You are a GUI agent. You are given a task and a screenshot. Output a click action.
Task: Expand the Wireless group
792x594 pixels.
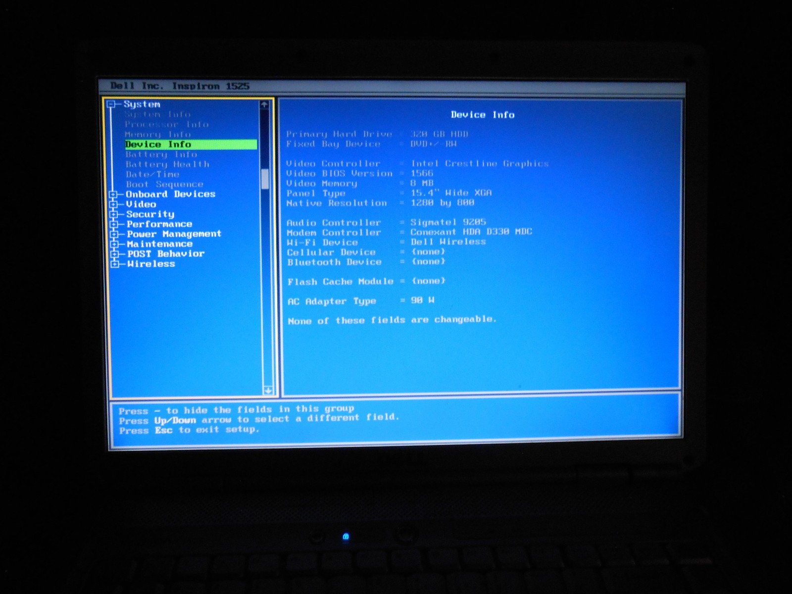coord(115,264)
